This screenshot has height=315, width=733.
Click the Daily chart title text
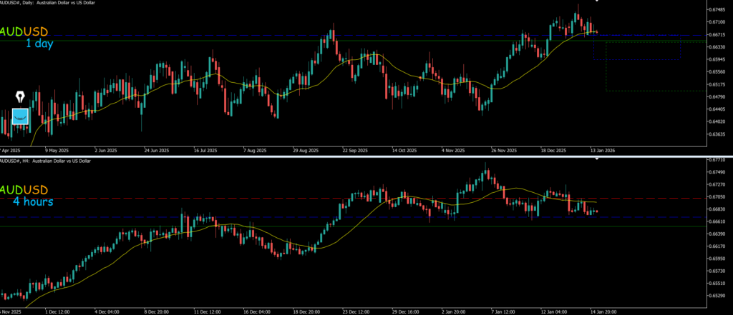tap(50, 3)
